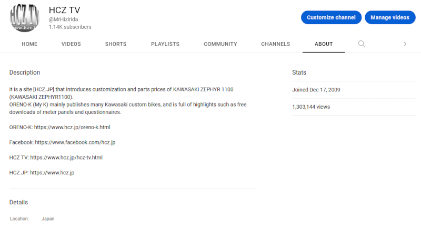Click the 1.14K subscribers count

[70, 27]
